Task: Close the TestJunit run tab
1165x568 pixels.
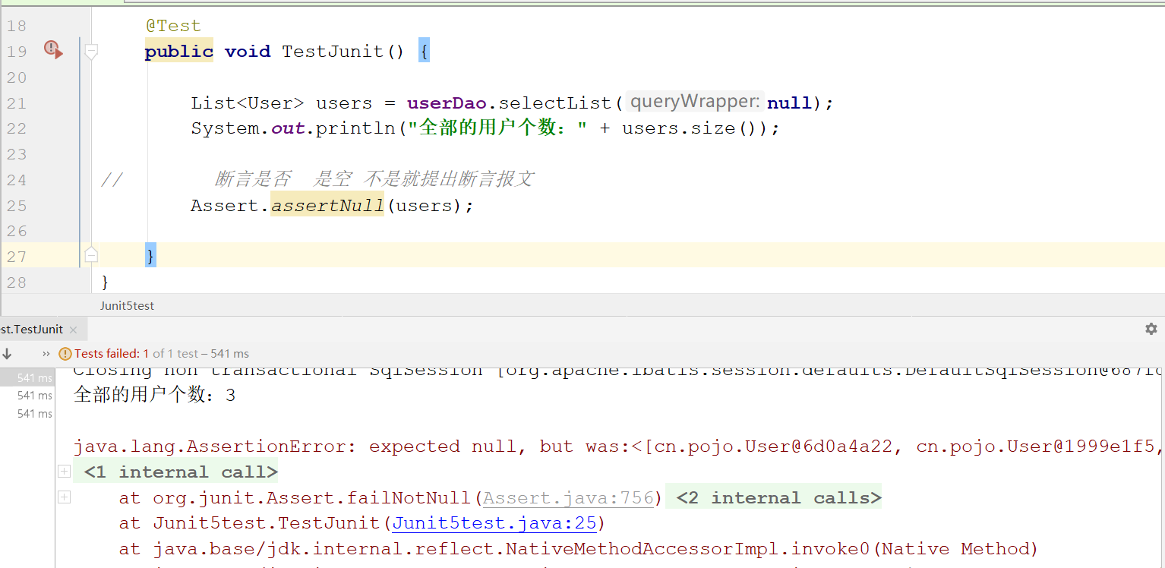Action: tap(73, 330)
